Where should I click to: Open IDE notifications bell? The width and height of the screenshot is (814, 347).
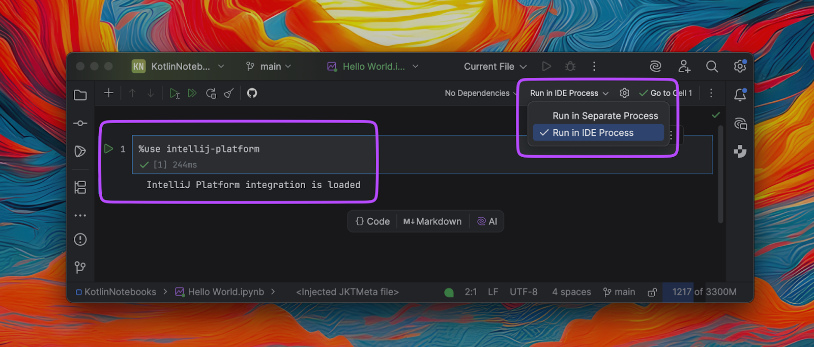point(740,95)
